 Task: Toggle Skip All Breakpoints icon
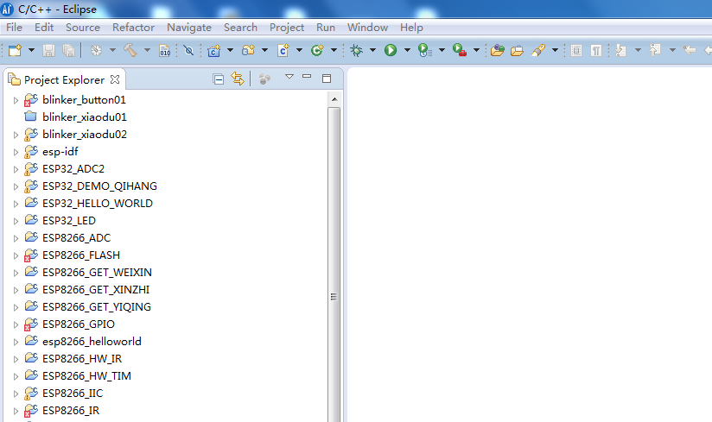click(x=189, y=50)
